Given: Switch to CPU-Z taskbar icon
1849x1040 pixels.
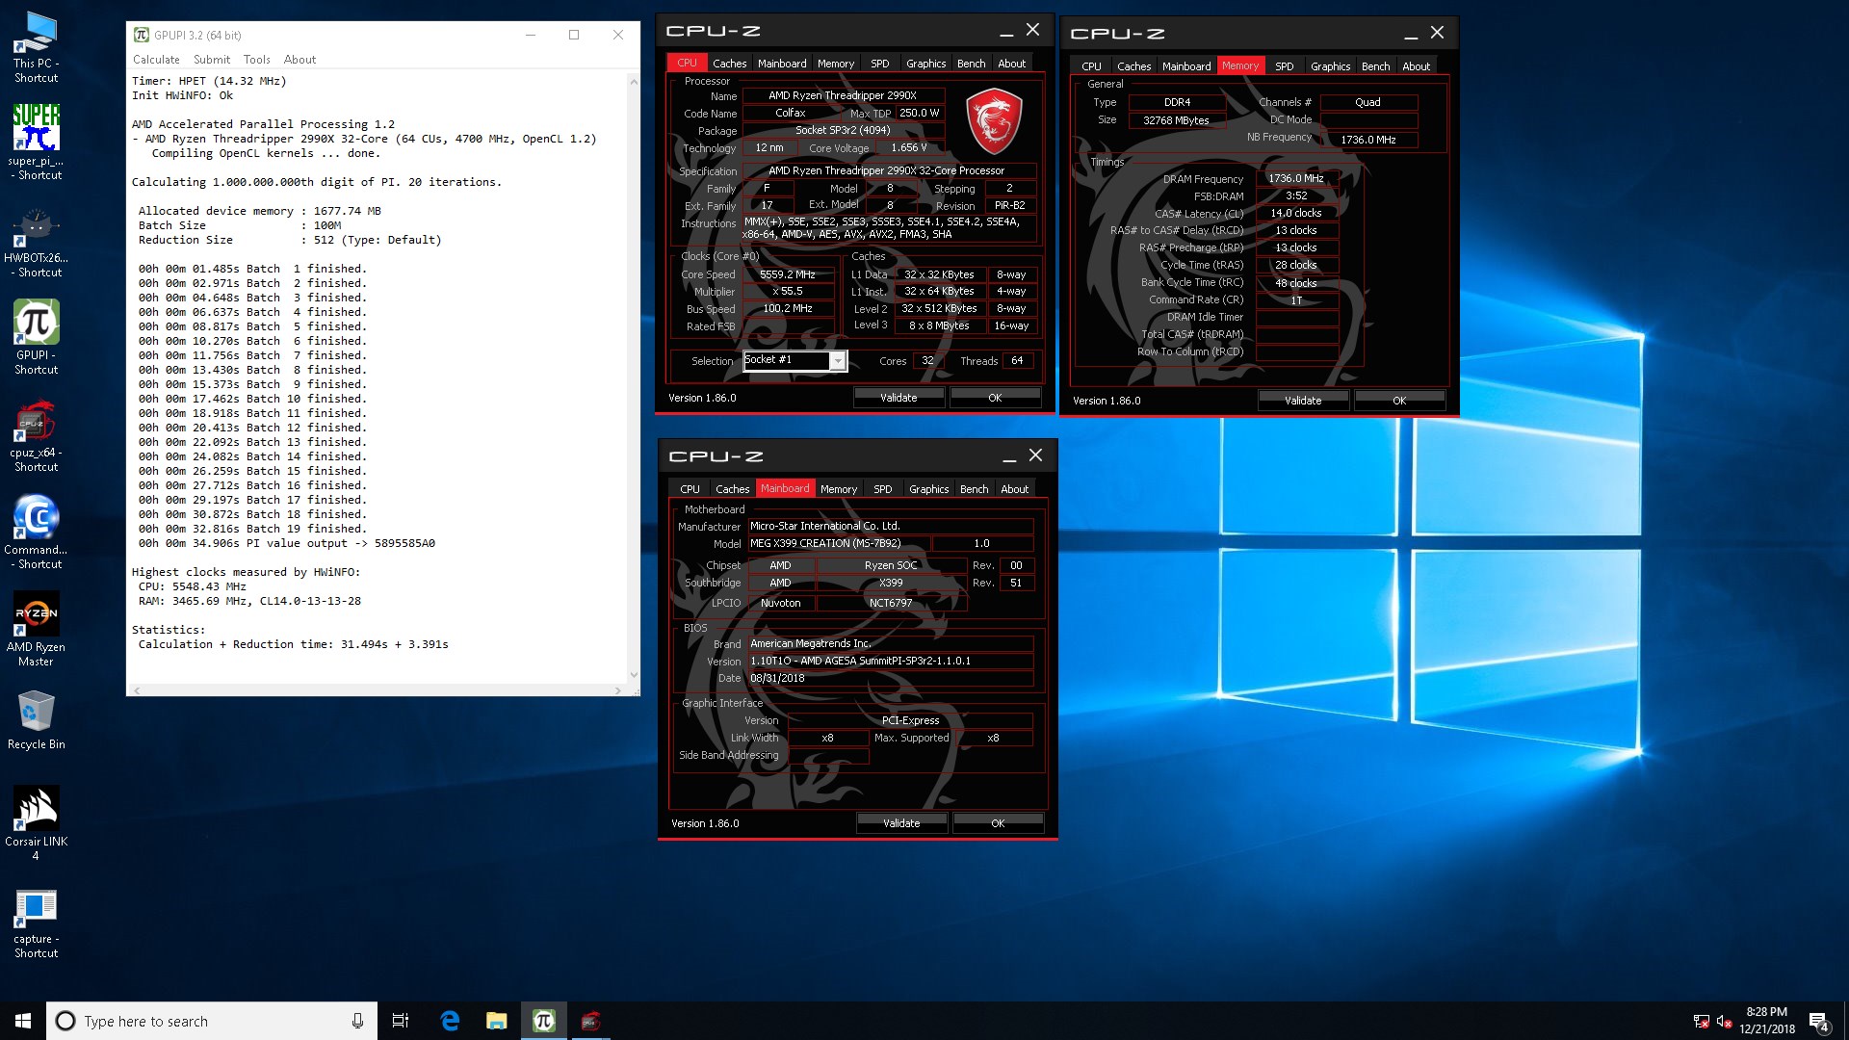Looking at the screenshot, I should [x=590, y=1021].
